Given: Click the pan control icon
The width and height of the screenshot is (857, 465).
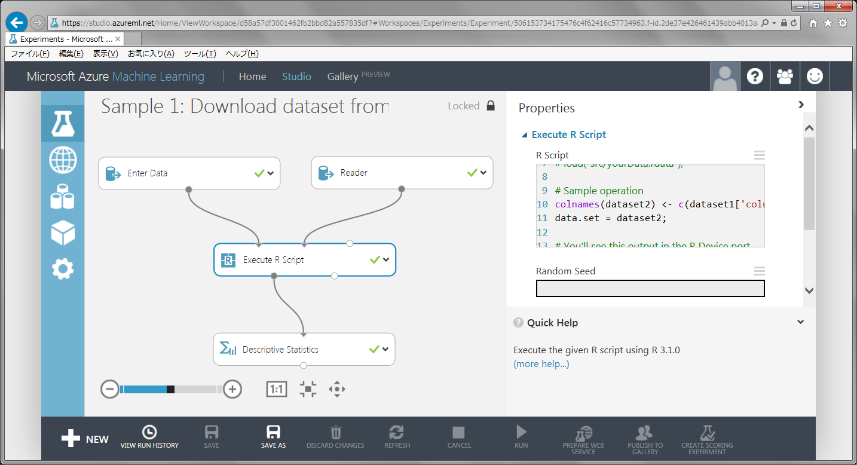Looking at the screenshot, I should click(x=337, y=390).
